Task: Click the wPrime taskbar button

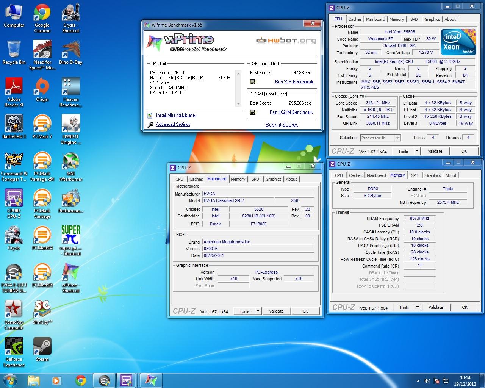Action: point(150,380)
